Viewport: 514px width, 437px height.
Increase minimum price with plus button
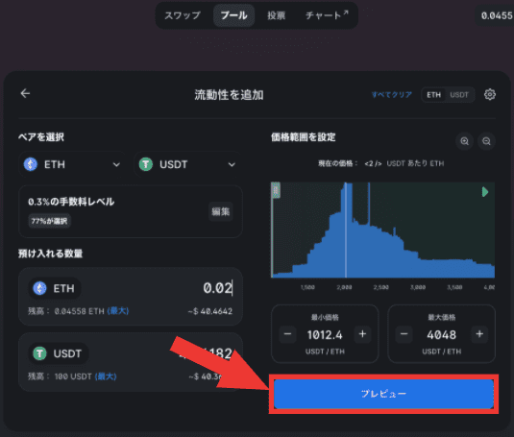(x=362, y=334)
